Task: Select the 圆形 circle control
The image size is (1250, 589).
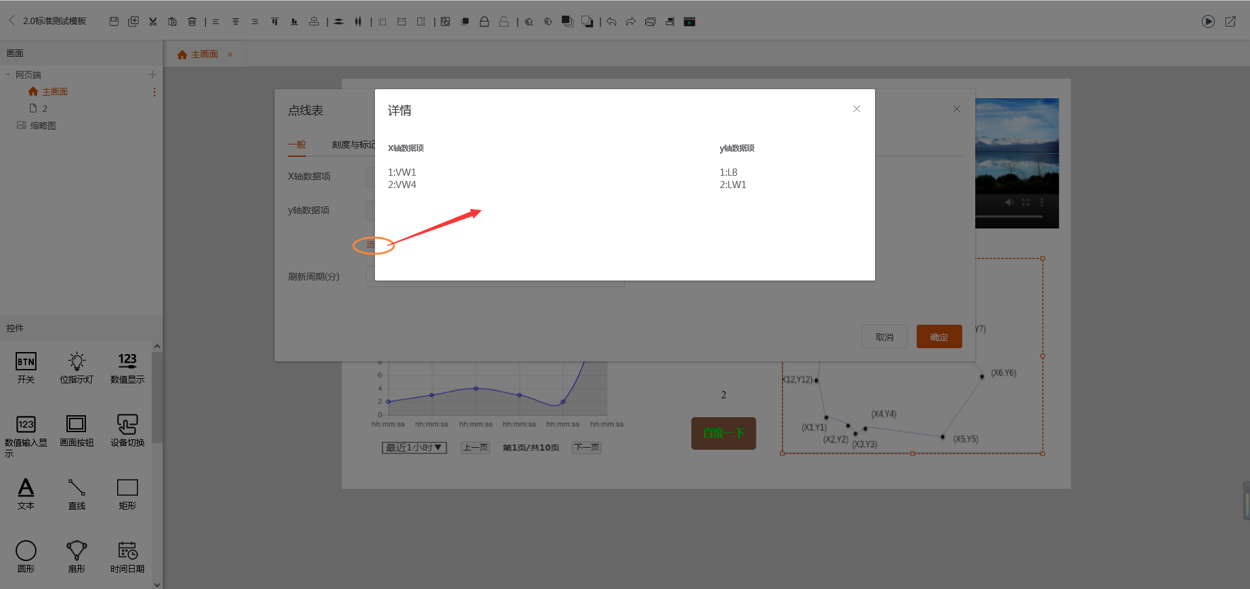Action: (26, 557)
